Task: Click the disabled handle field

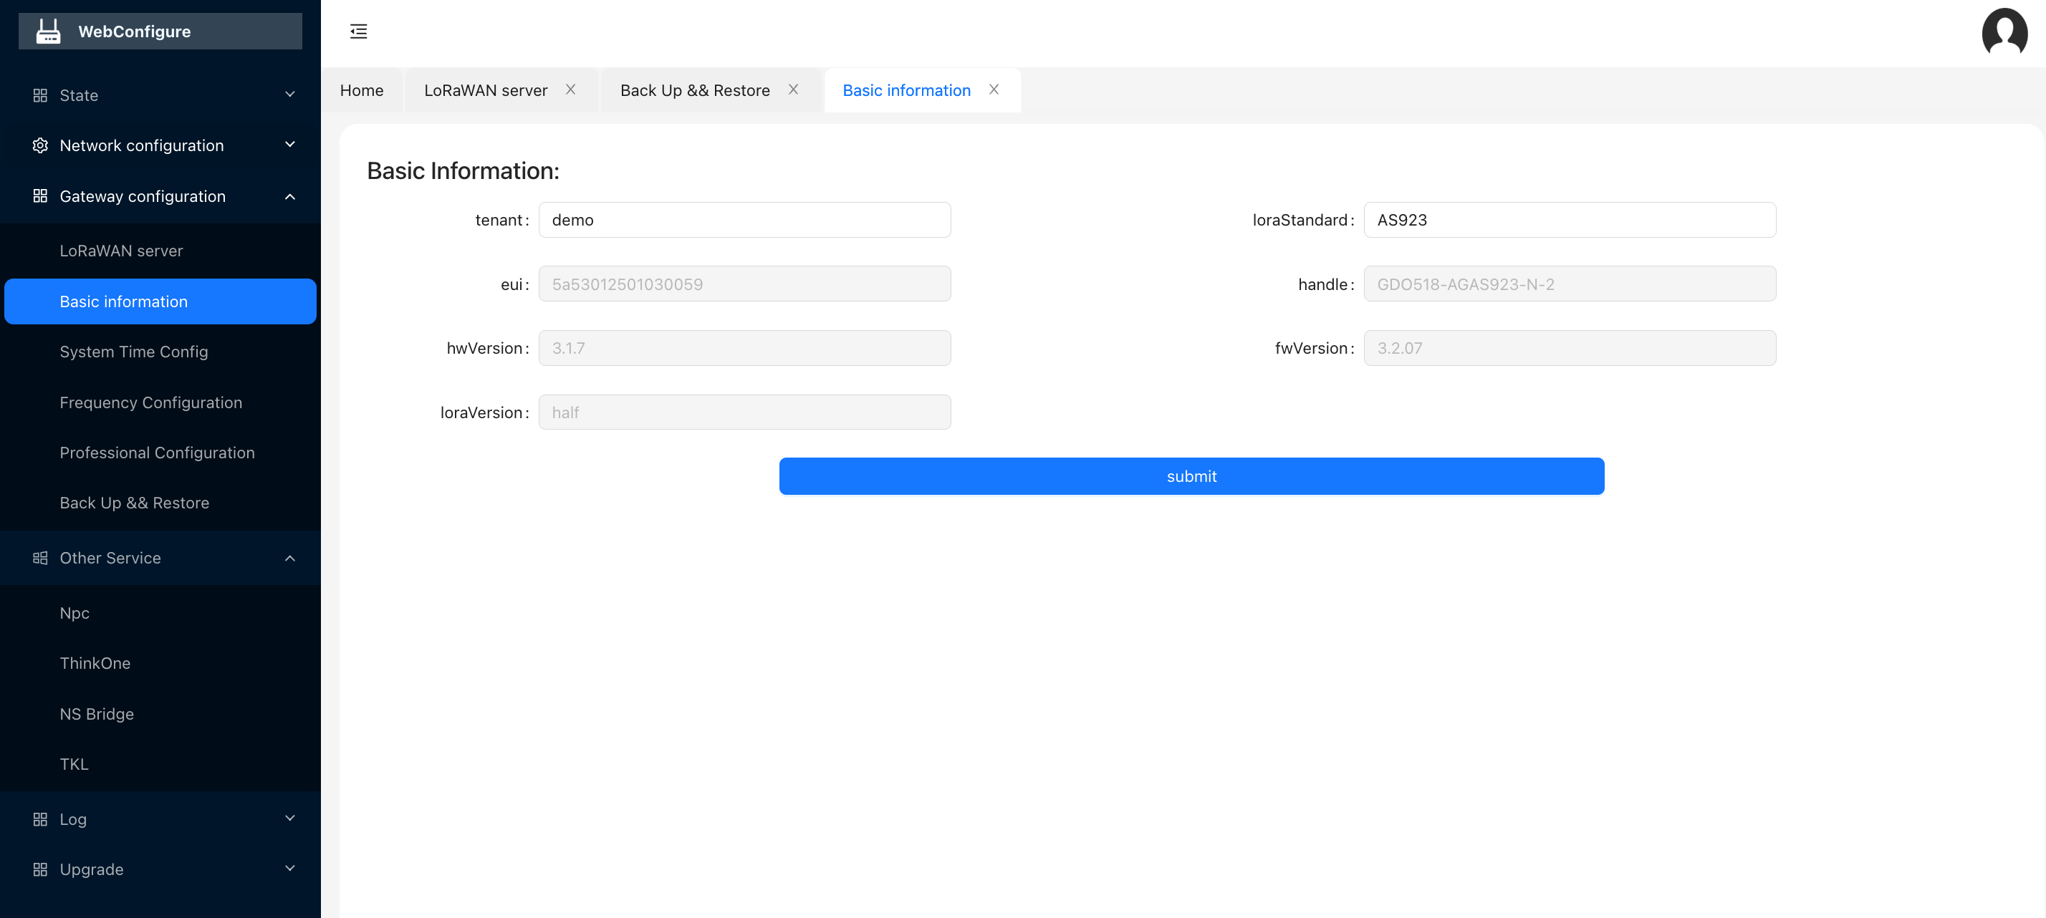Action: [1570, 284]
